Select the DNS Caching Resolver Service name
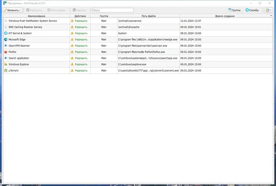This screenshot has height=186, width=276. [25, 27]
